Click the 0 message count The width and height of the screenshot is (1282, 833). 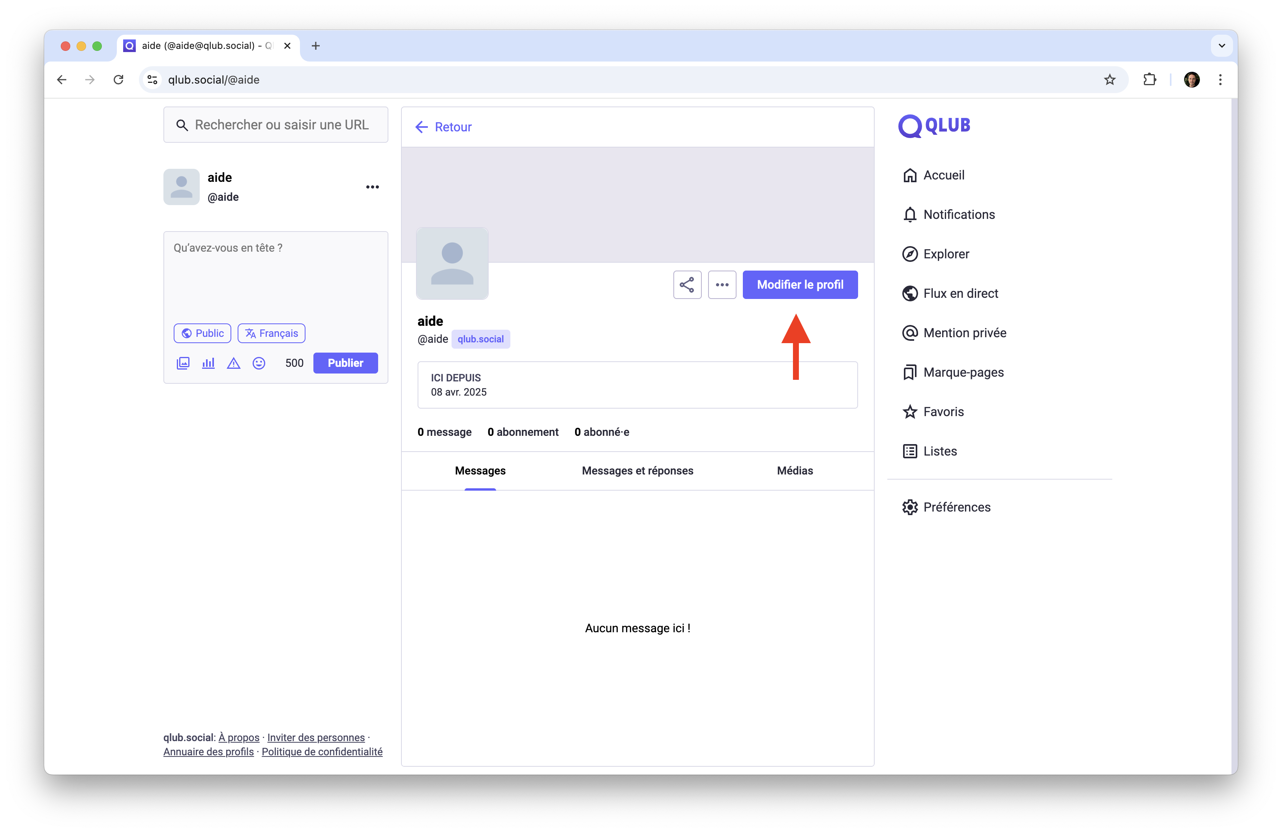tap(444, 432)
